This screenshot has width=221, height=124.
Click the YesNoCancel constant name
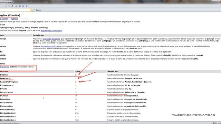point(7,85)
